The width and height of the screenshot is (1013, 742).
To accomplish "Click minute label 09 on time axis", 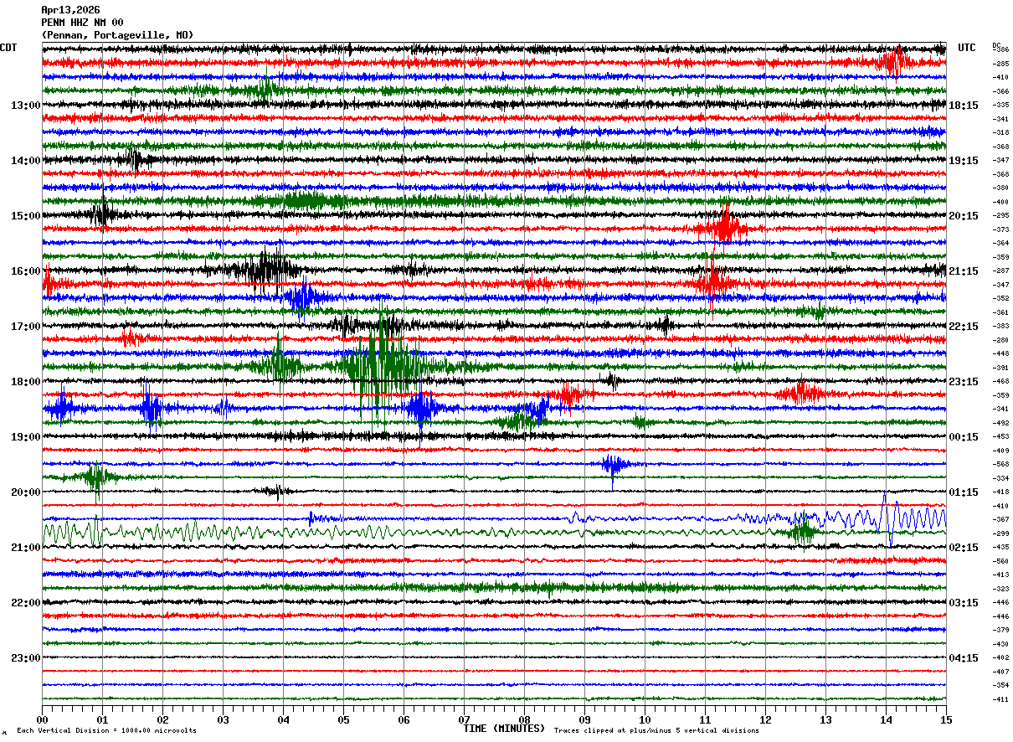I will [584, 719].
